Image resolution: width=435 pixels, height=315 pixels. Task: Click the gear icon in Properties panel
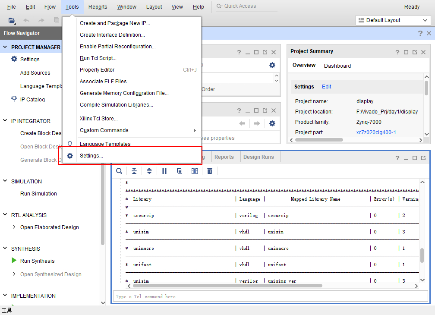[x=272, y=123]
